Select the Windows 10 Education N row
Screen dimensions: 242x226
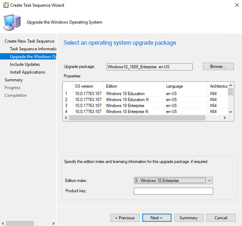[x=146, y=100]
